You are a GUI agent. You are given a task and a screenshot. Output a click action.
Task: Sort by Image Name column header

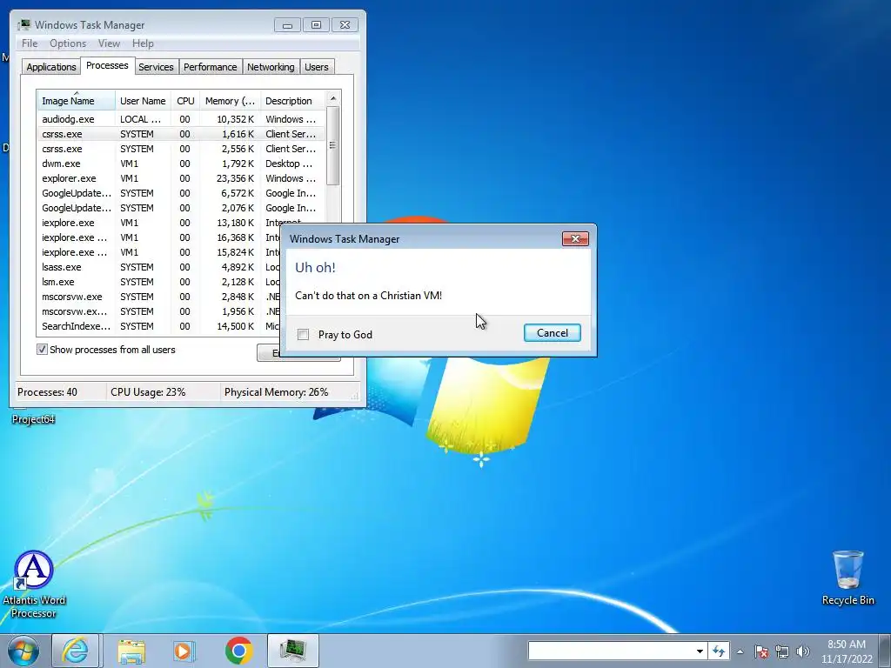pyautogui.click(x=77, y=101)
